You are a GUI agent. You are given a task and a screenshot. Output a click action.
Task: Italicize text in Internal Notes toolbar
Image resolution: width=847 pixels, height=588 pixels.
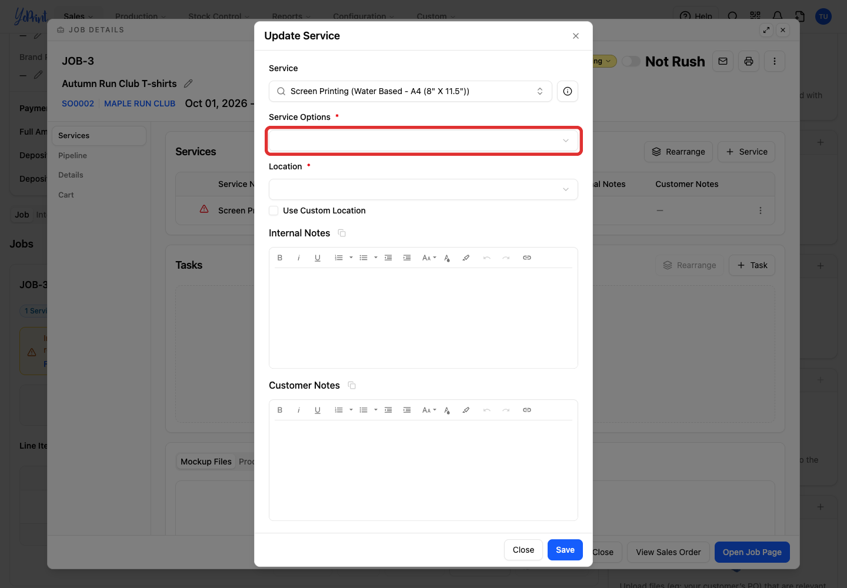[299, 258]
